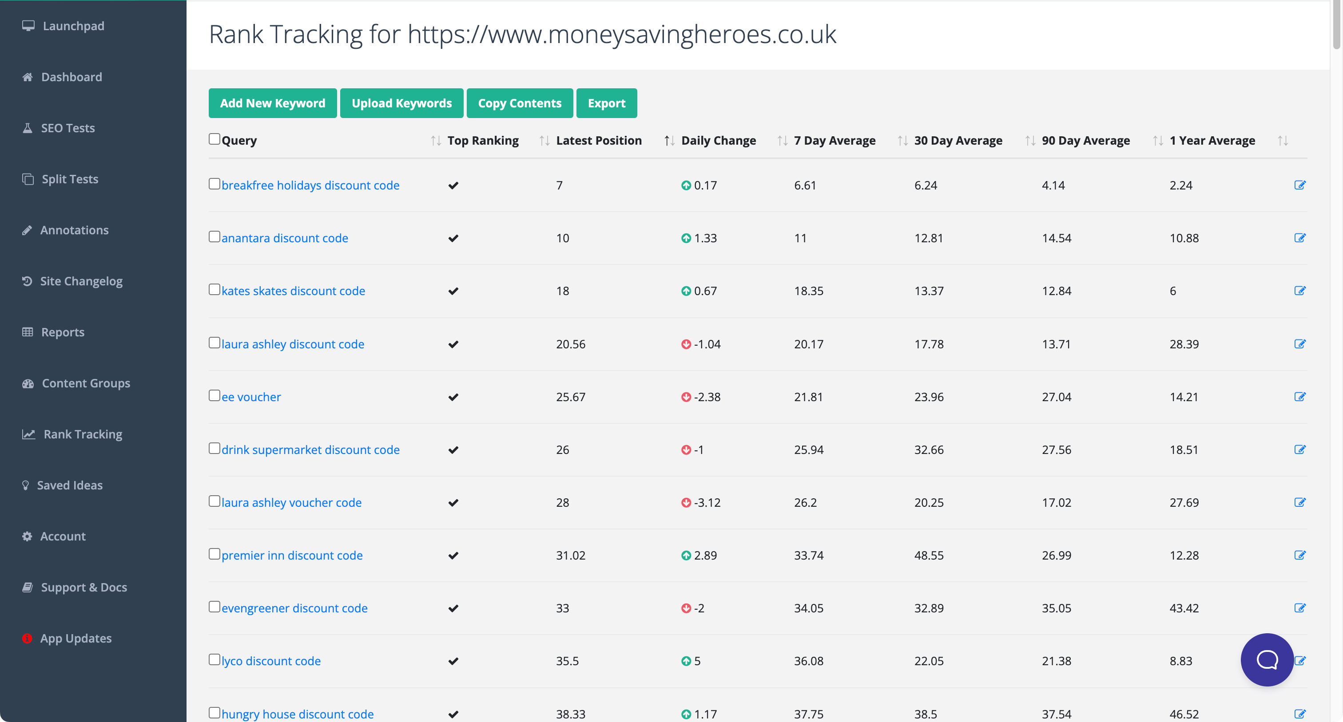Screen dimensions: 1343x722
Task: Sort by Latest Position column header
Action: click(x=600, y=141)
